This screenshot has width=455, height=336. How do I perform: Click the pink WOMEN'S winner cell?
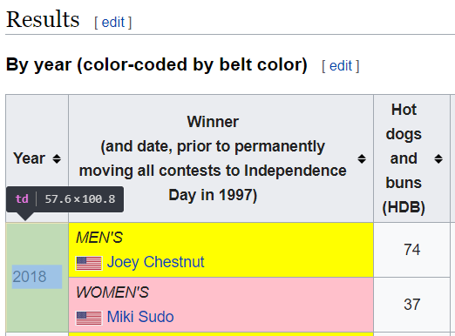(221, 305)
